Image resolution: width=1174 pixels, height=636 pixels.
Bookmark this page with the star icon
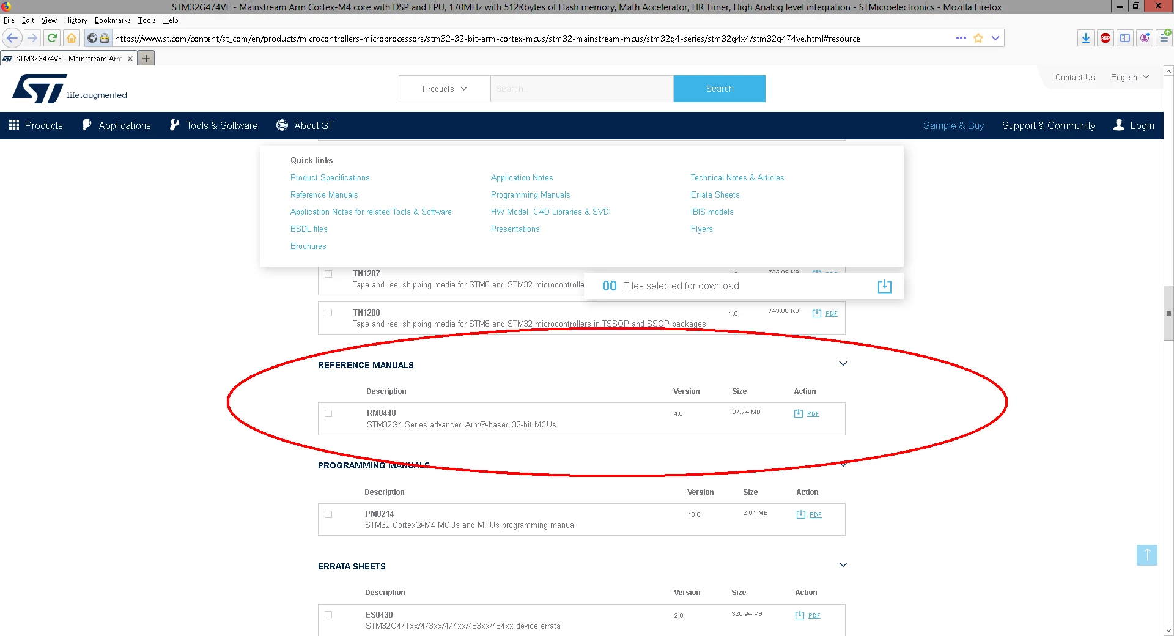pyautogui.click(x=978, y=38)
